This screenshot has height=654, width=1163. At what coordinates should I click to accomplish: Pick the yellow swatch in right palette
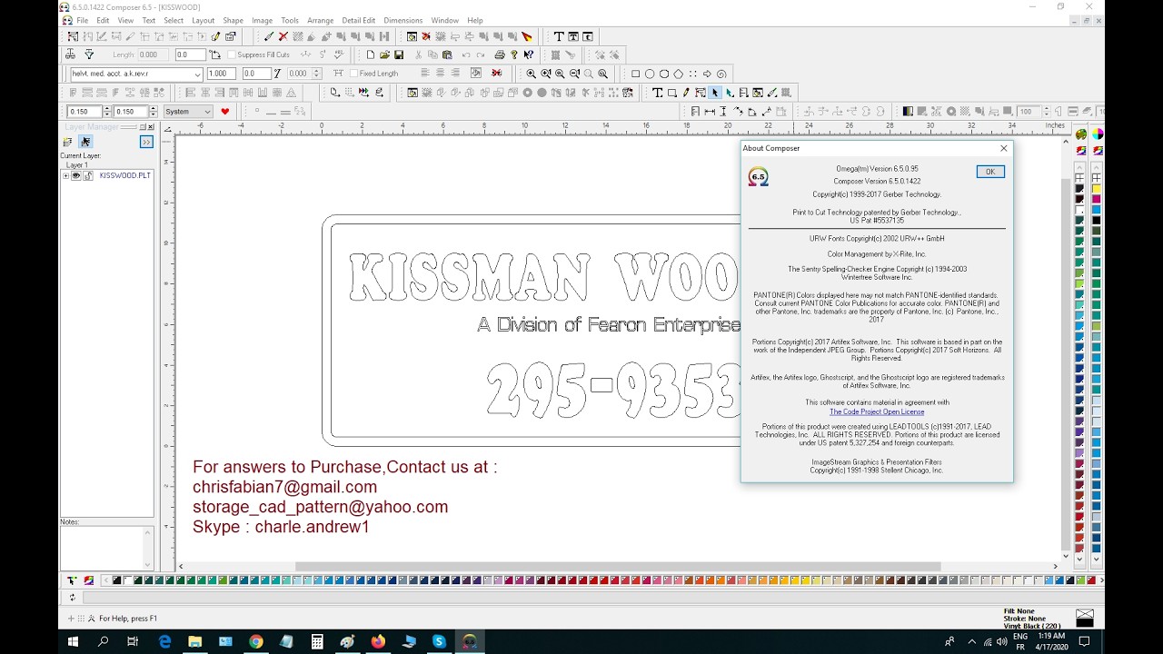point(1097,188)
